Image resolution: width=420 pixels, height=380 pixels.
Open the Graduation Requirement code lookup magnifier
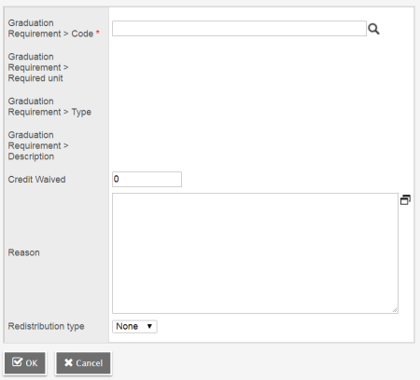point(373,29)
